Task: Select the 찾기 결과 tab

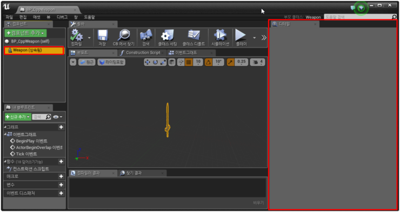Action: (x=142, y=173)
